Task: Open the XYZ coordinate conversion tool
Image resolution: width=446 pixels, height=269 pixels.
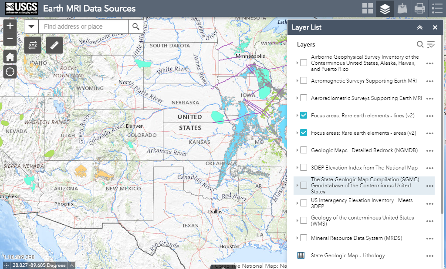Action: click(x=33, y=45)
